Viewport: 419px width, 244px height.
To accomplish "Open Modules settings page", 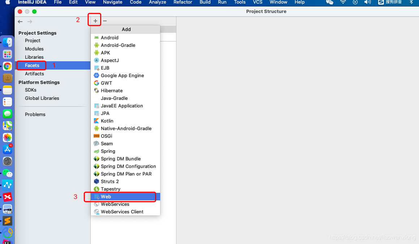I will tap(34, 49).
